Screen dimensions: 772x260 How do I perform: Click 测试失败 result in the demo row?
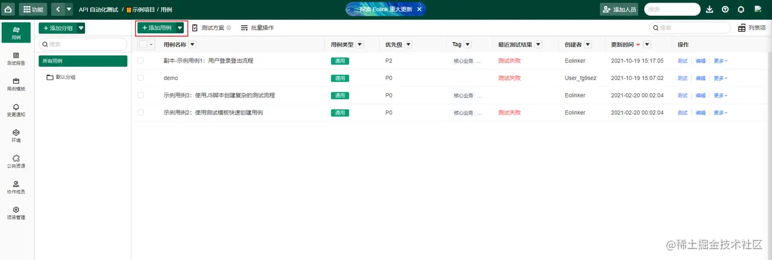coord(509,78)
